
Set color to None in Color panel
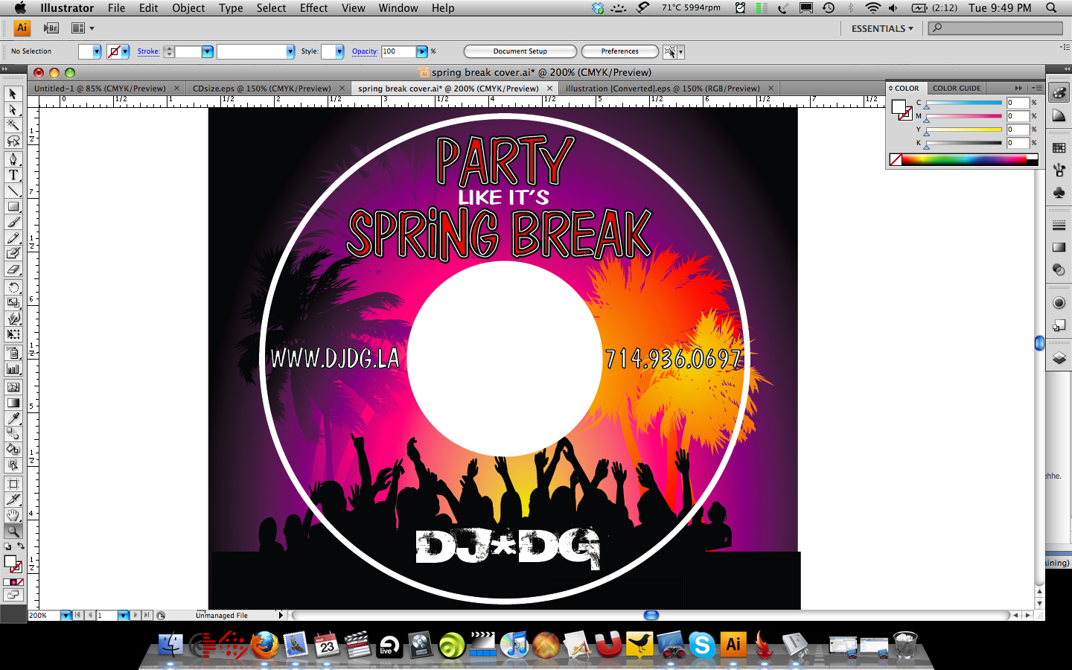[896, 160]
